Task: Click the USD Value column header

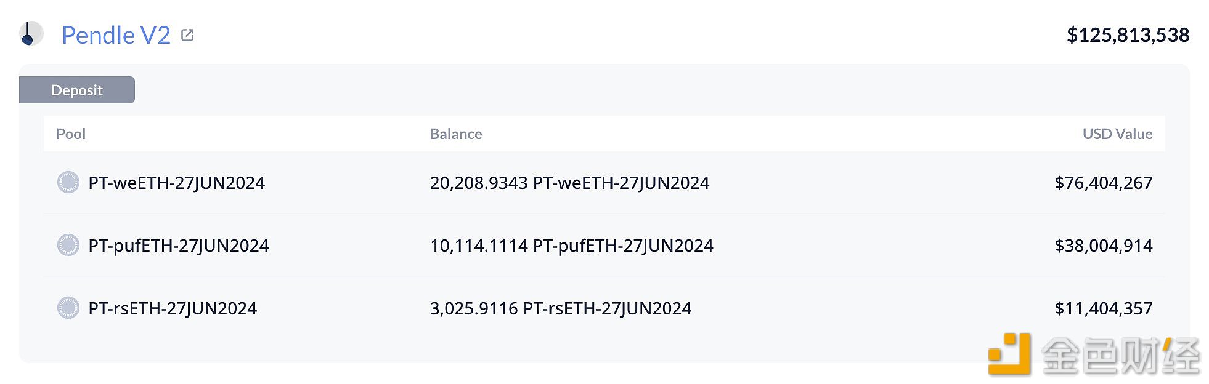Action: click(1117, 134)
